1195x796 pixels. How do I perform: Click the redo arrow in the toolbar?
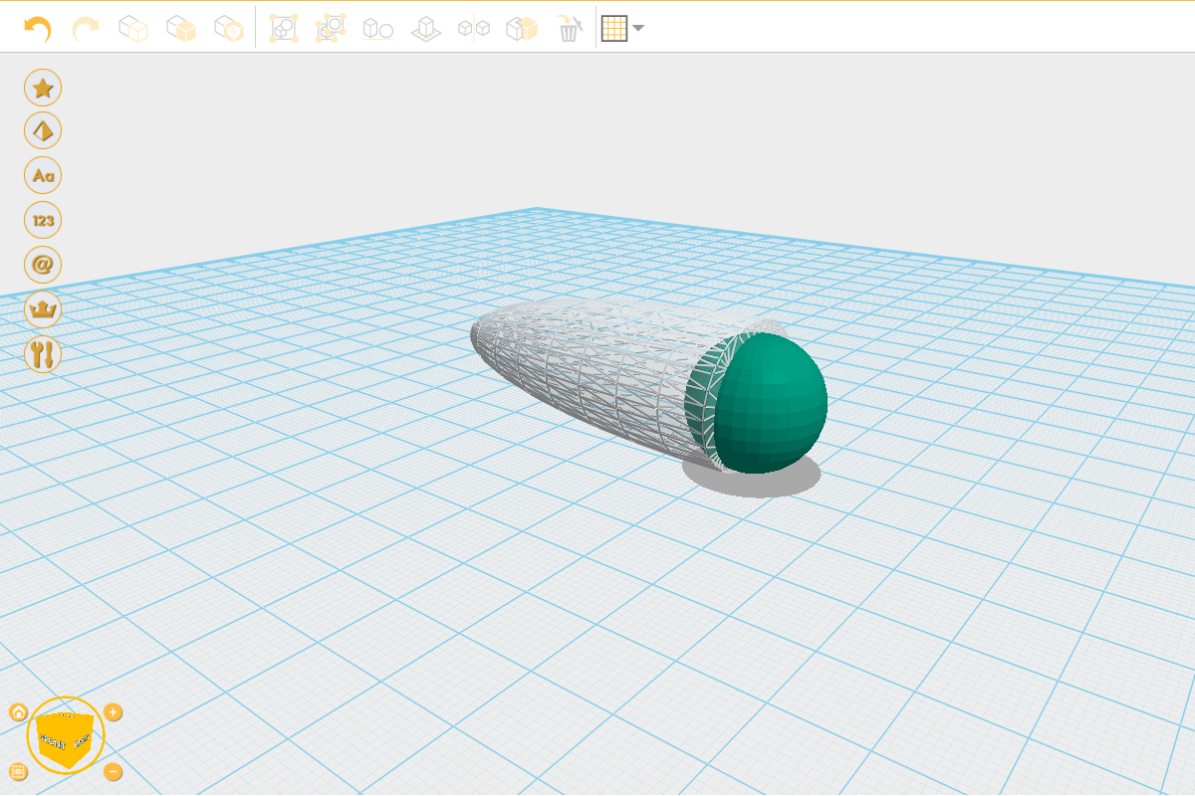[87, 29]
